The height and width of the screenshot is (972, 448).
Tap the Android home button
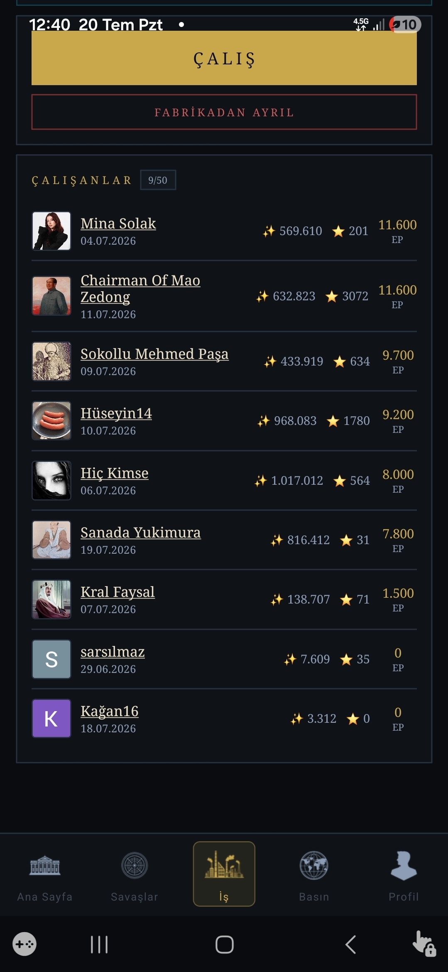[x=225, y=945]
